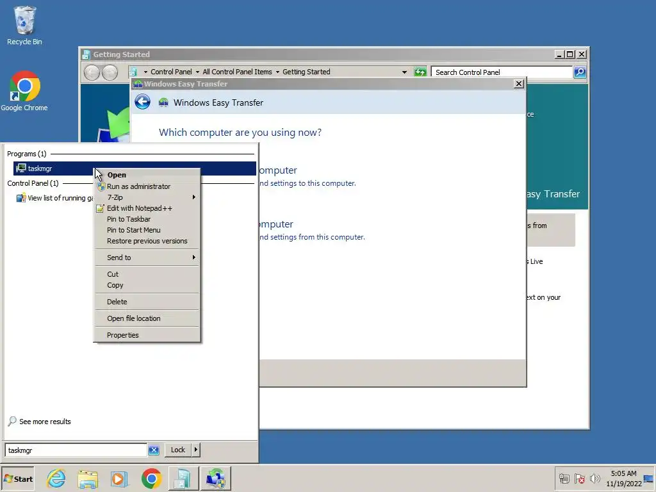The height and width of the screenshot is (492, 656).
Task: Open View list of running gadgets result
Action: (54, 198)
